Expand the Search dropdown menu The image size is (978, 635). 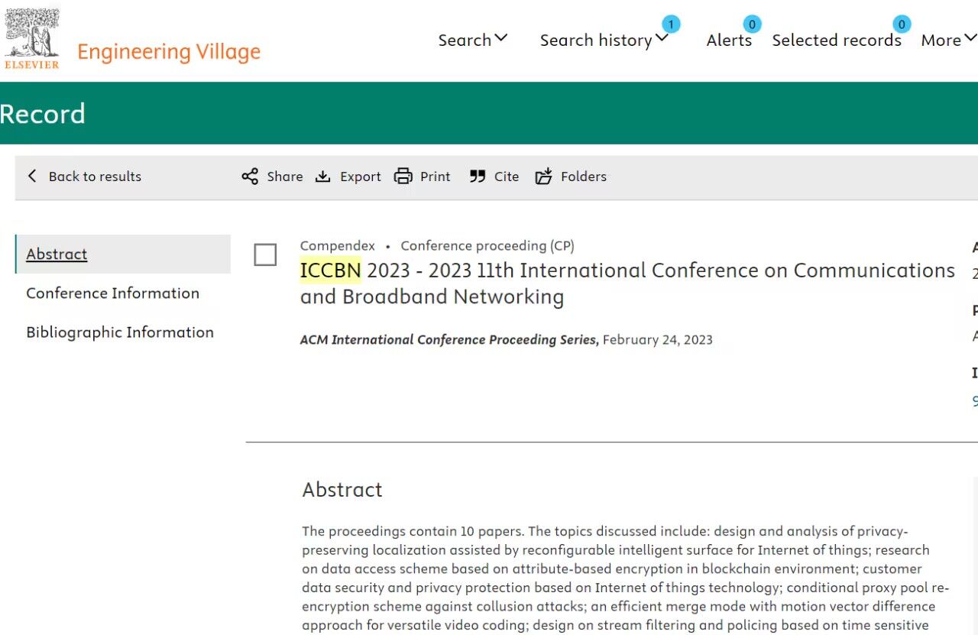point(472,40)
